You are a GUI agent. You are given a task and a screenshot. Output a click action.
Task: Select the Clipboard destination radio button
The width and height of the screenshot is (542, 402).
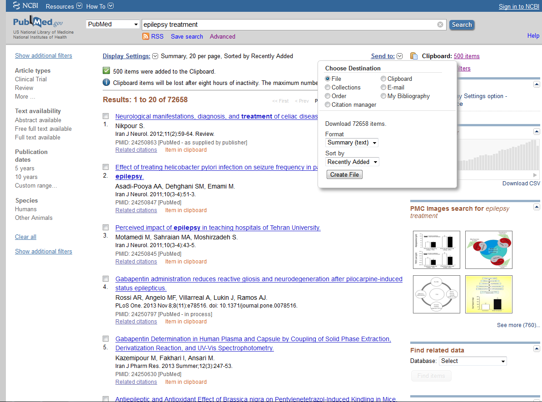(383, 79)
